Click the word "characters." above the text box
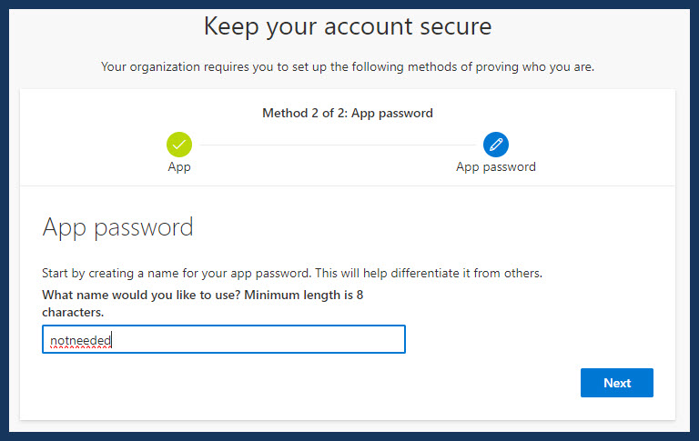The height and width of the screenshot is (441, 699). pos(73,312)
